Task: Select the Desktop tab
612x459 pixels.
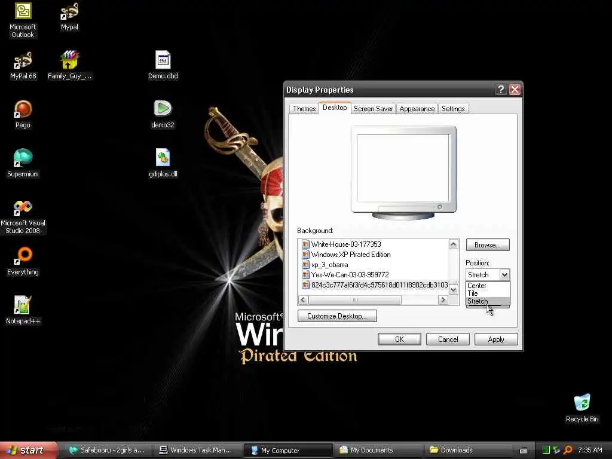Action: coord(335,108)
